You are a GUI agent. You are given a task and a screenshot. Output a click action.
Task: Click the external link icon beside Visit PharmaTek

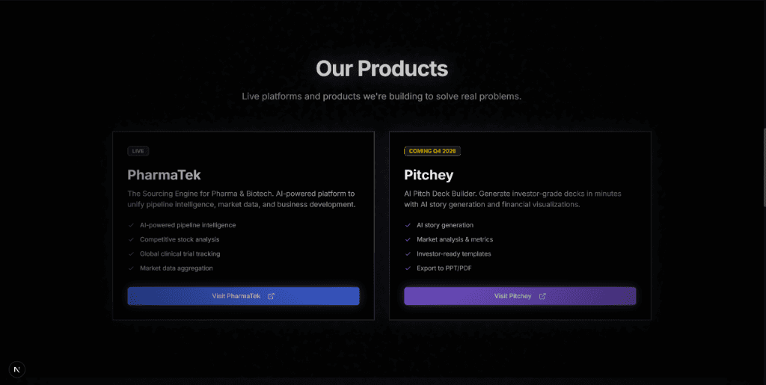point(272,296)
